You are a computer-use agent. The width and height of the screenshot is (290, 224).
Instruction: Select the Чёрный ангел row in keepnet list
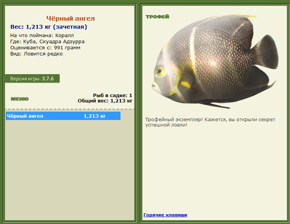(63, 116)
